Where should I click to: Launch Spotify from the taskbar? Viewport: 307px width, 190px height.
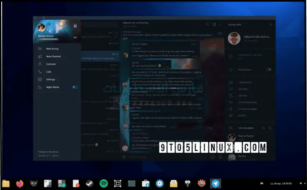click(104, 183)
